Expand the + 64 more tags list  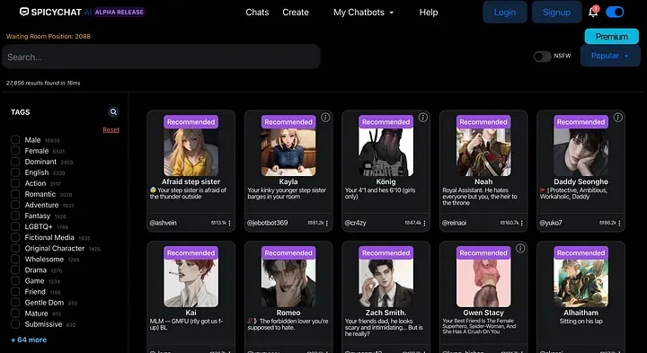click(x=29, y=340)
